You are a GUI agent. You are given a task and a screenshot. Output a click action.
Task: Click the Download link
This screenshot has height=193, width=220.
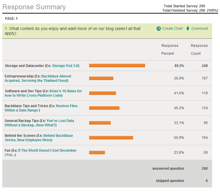point(200,29)
